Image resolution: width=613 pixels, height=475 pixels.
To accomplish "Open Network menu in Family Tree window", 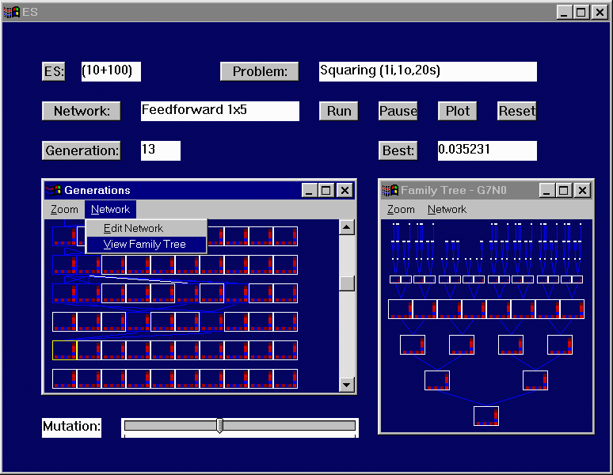I will coord(447,209).
